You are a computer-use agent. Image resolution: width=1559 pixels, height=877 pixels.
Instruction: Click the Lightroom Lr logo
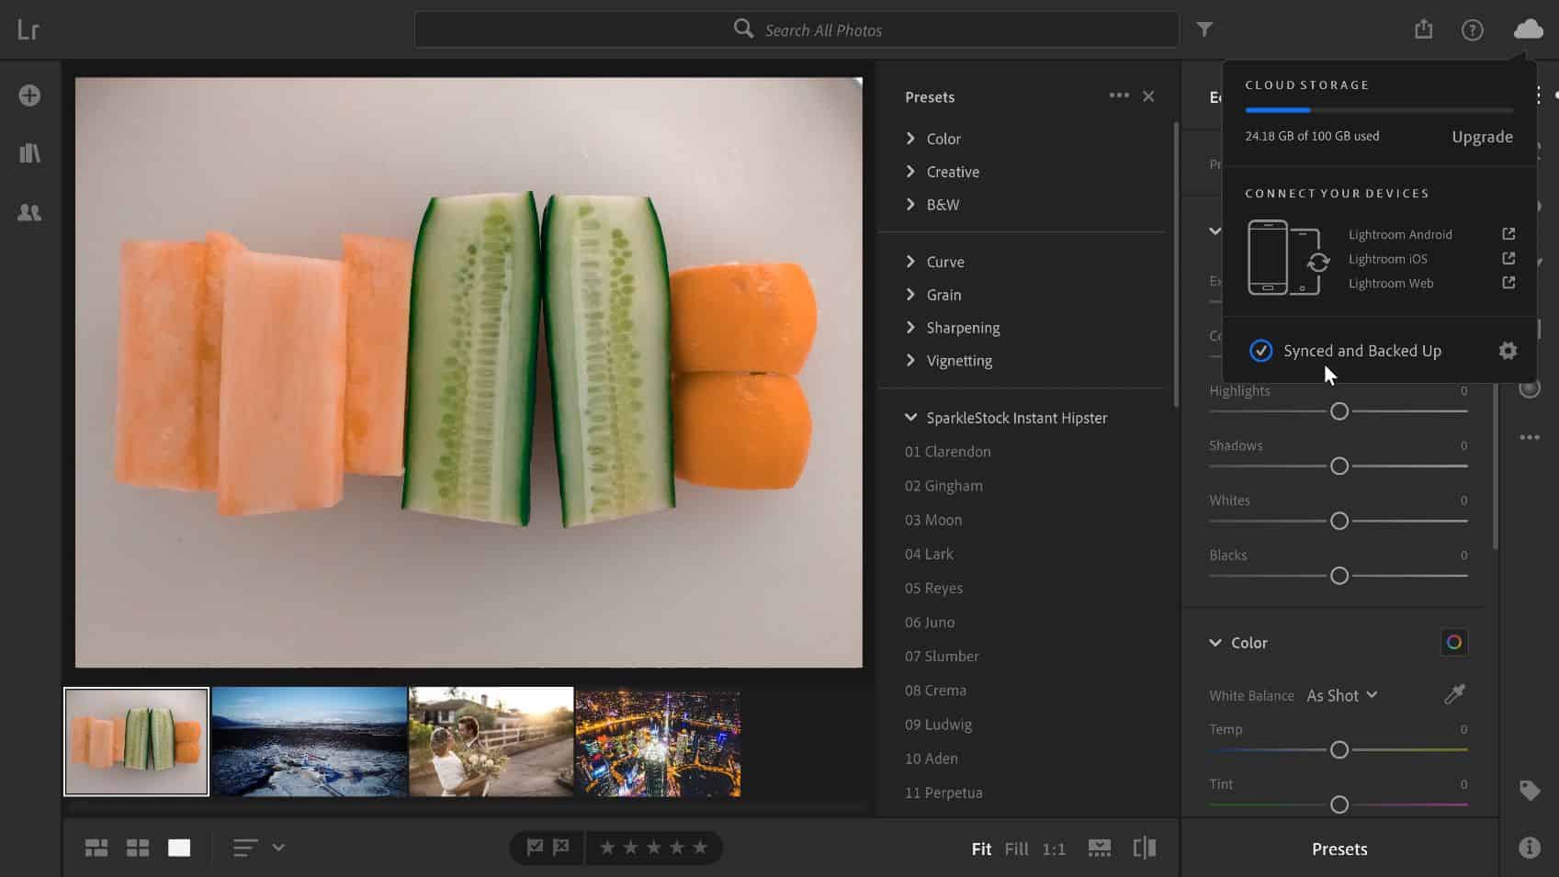(28, 29)
